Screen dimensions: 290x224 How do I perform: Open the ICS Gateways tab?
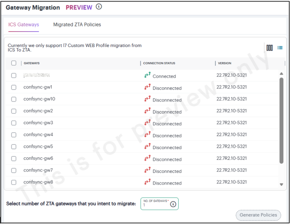click(24, 25)
